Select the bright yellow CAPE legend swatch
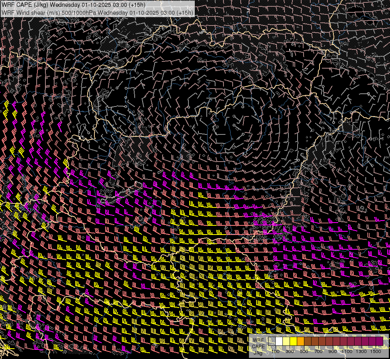Viewport: 390px width, 359px height. click(294, 341)
